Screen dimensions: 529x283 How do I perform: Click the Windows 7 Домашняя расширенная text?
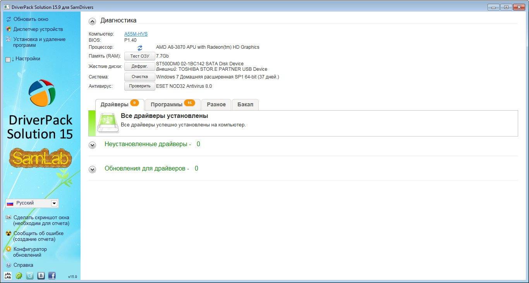(x=217, y=77)
